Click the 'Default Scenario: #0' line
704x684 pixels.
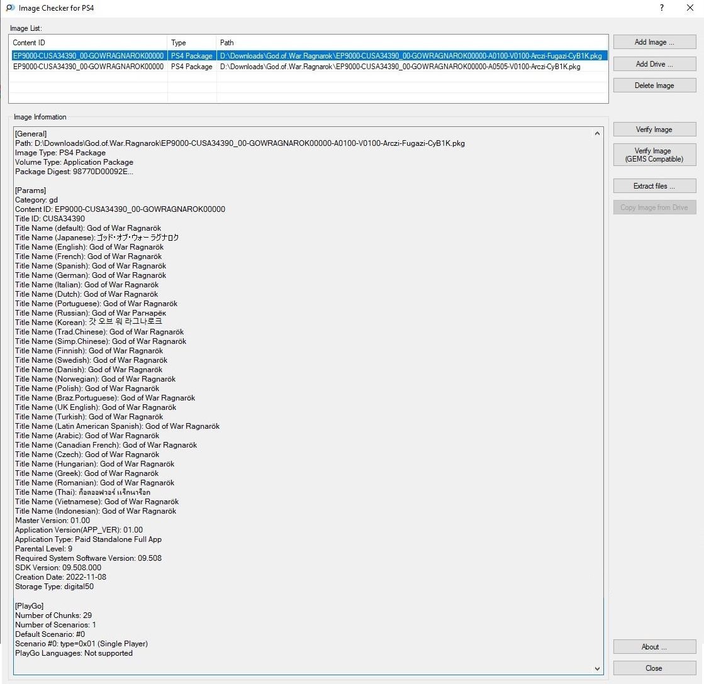[x=50, y=634]
